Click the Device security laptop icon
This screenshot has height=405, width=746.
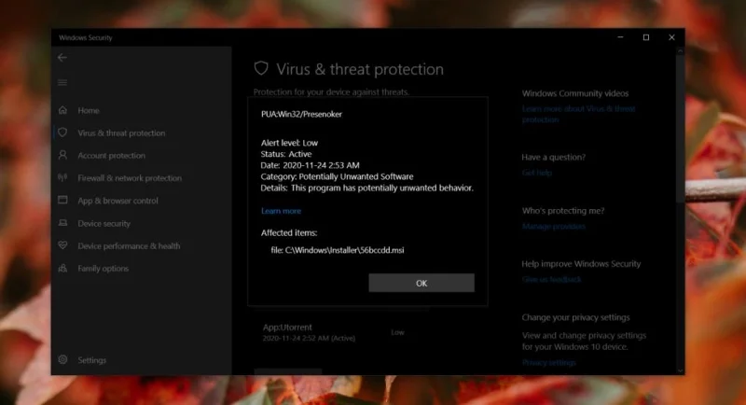point(62,223)
